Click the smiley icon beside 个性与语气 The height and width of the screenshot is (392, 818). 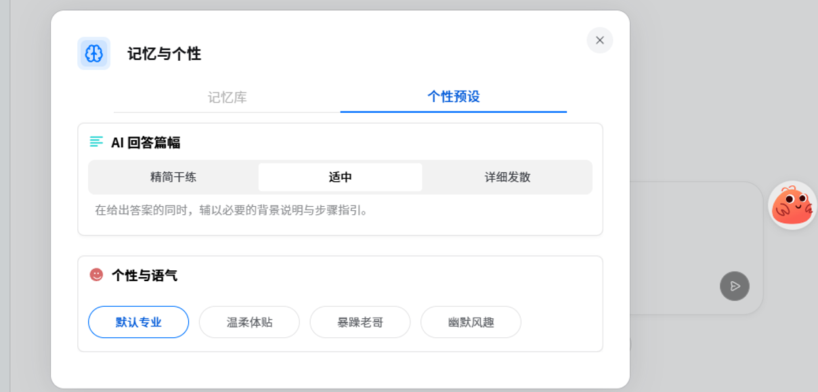tap(97, 274)
